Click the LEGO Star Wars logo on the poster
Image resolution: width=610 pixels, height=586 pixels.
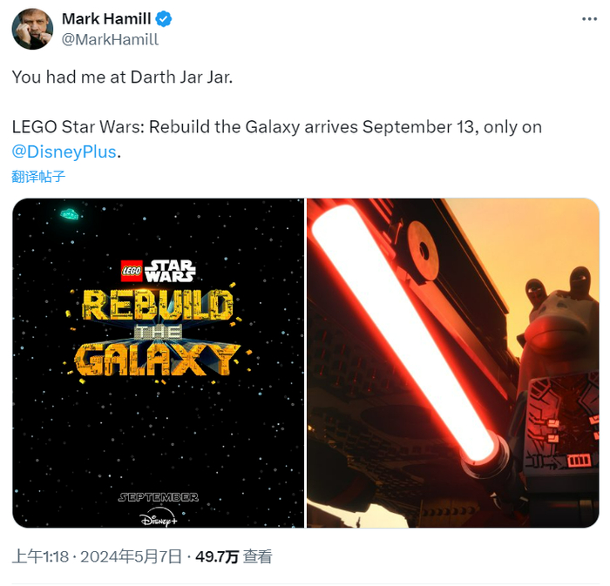(158, 271)
